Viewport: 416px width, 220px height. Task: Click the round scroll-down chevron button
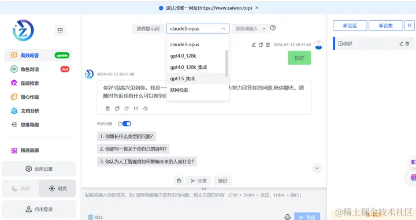pyautogui.click(x=317, y=168)
